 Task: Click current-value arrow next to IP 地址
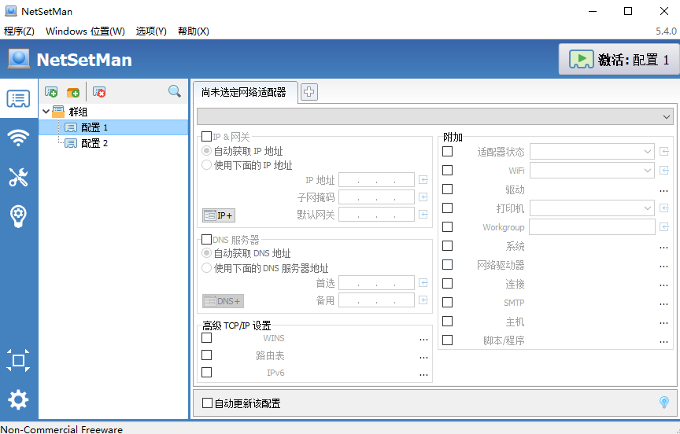[423, 180]
